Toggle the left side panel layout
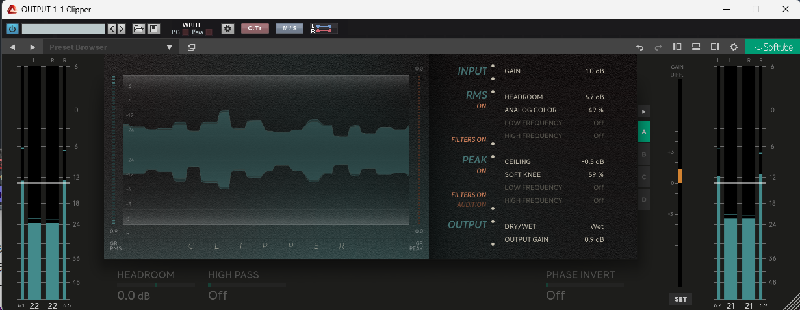The width and height of the screenshot is (800, 310). (x=677, y=47)
